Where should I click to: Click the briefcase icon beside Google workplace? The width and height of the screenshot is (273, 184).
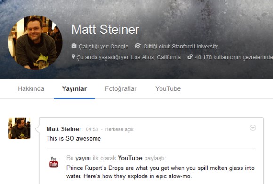pos(74,46)
